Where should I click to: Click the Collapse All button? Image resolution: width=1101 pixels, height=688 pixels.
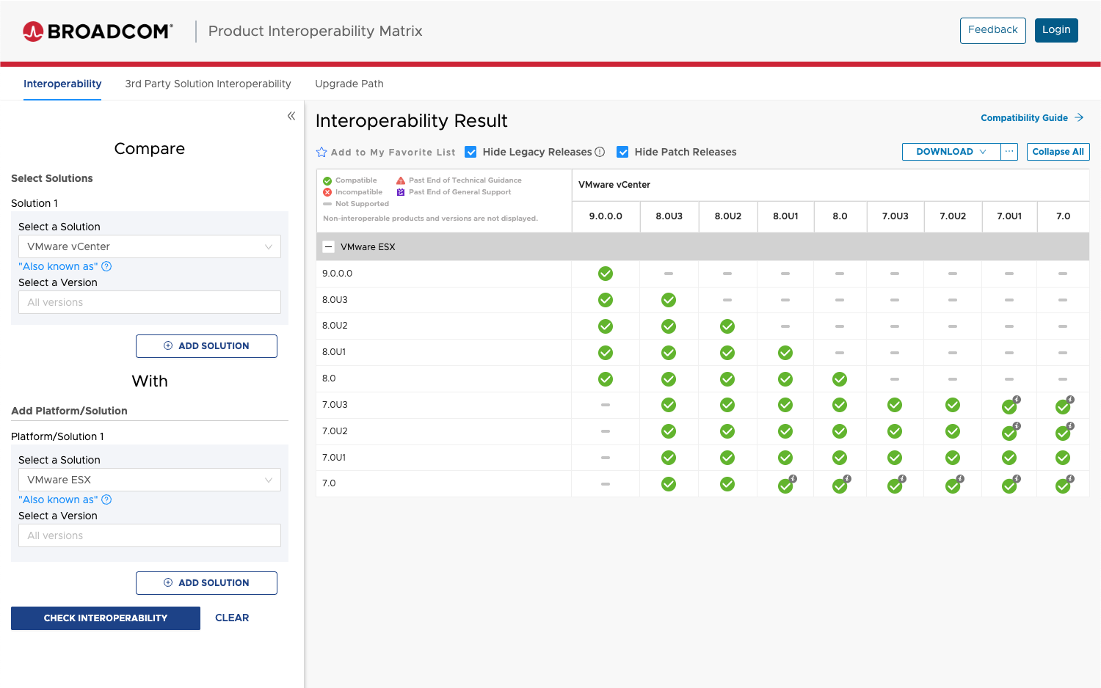1058,151
